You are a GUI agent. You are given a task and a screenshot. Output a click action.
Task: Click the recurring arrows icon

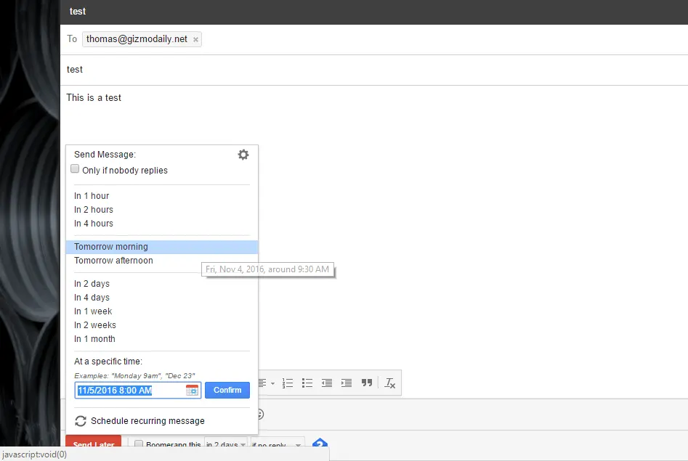(x=81, y=421)
